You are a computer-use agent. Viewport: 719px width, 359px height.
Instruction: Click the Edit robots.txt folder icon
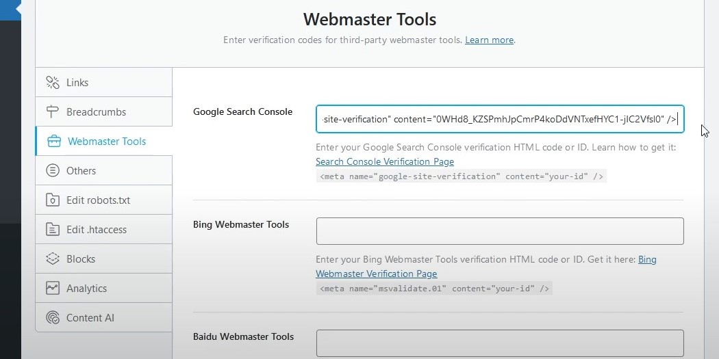tap(53, 200)
